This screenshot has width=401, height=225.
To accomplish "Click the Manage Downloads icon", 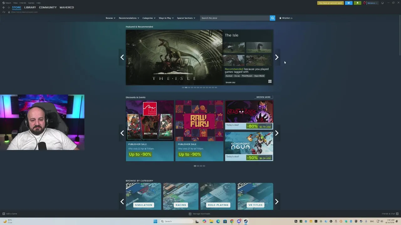I will pos(190,214).
